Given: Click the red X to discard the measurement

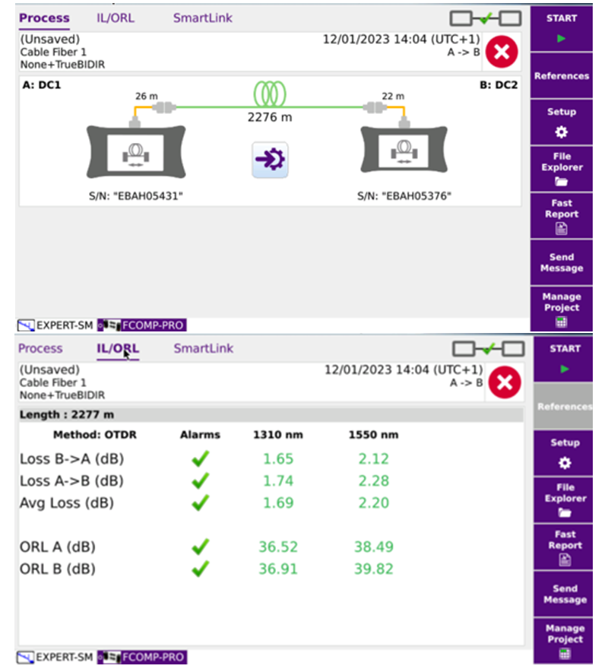Looking at the screenshot, I should [500, 51].
